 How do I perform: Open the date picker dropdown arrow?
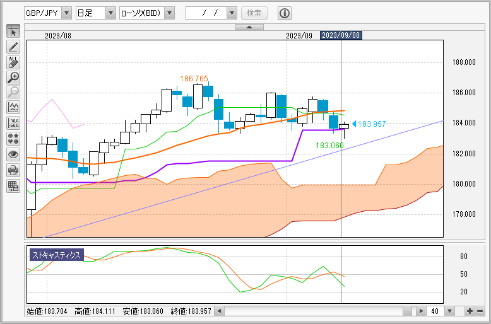pyautogui.click(x=232, y=13)
